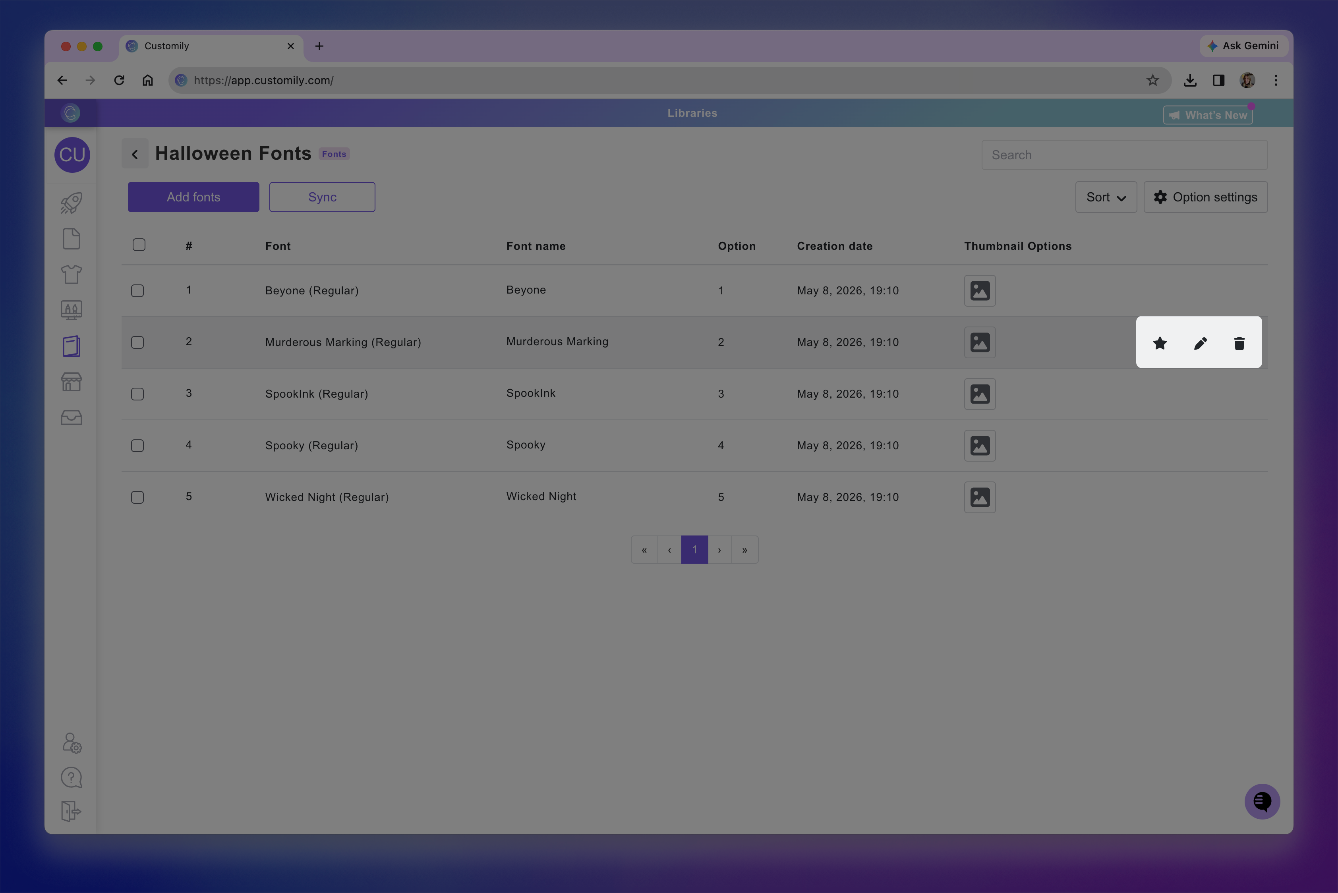Check the Murderous Marking row checkbox
The image size is (1338, 893).
tap(137, 342)
